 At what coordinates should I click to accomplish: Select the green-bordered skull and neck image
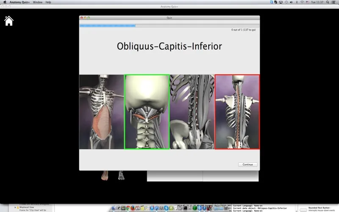pos(147,112)
